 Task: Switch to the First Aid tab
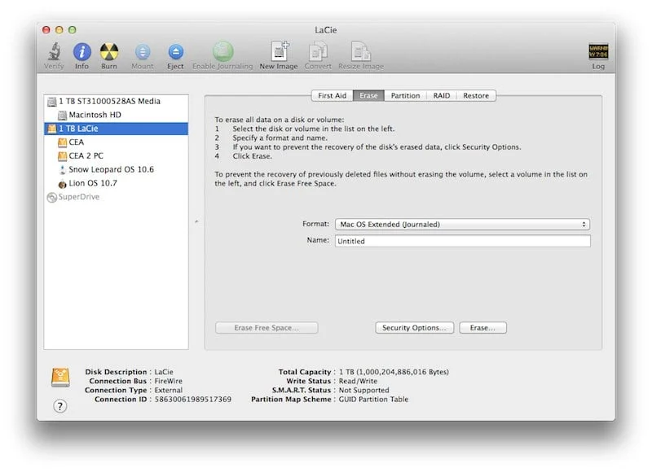coord(332,95)
